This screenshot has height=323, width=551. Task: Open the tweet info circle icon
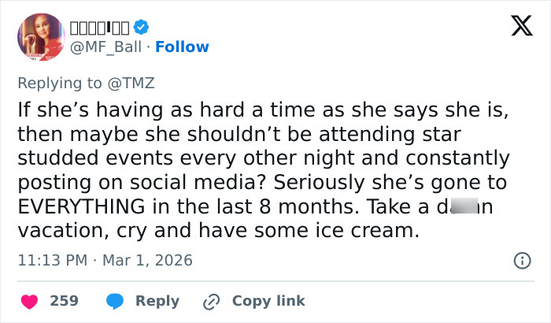pyautogui.click(x=521, y=260)
